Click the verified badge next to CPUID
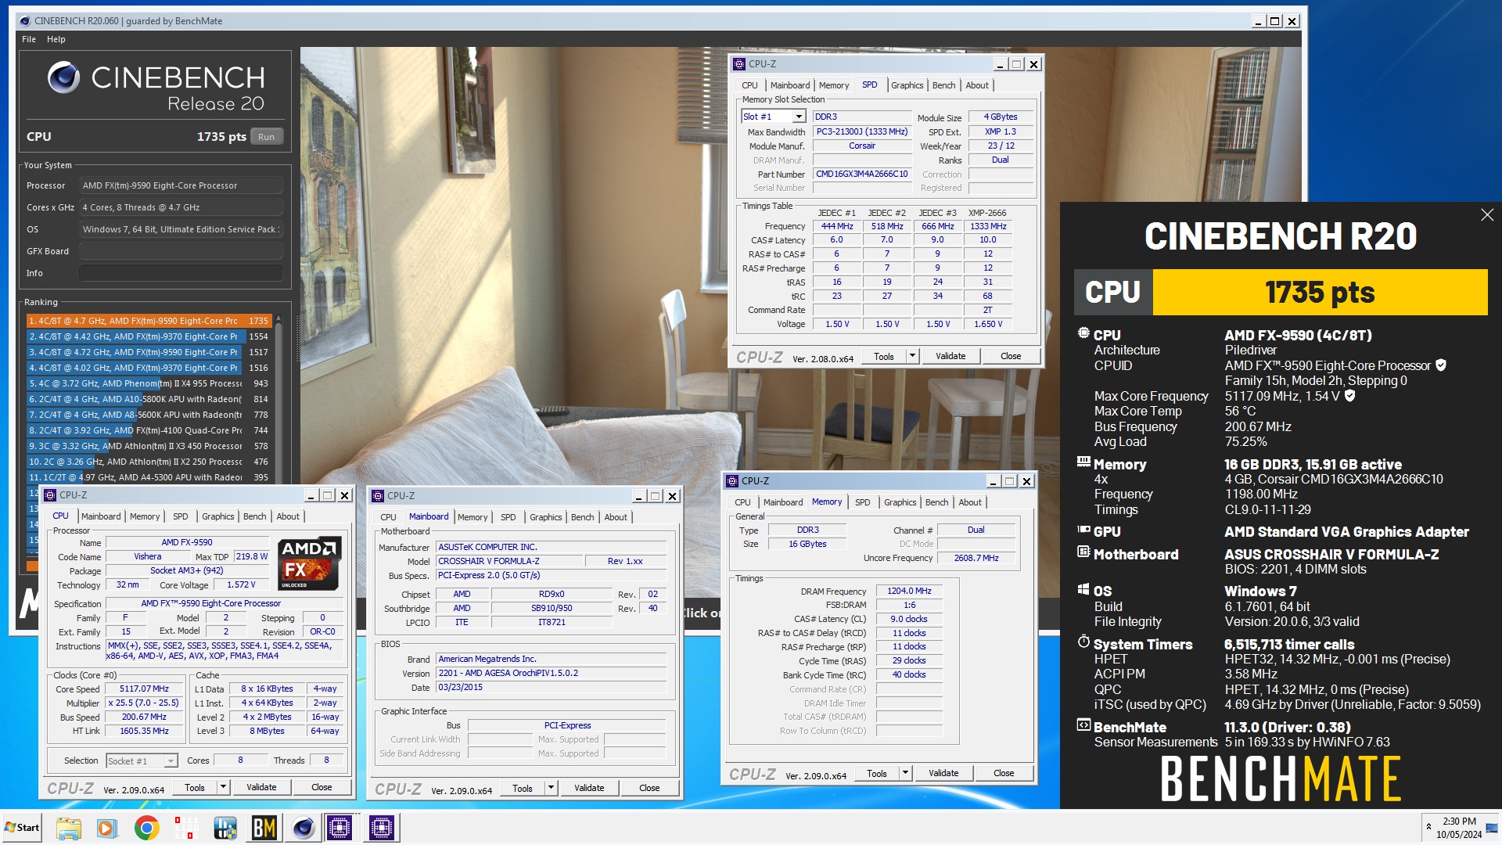1502x845 pixels. click(x=1441, y=365)
